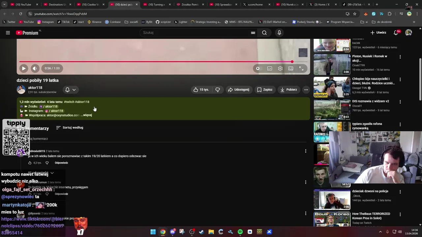Open 'DIS rozmawia z widzem v2' video title

pyautogui.click(x=371, y=101)
